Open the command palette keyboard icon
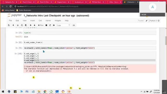The width and height of the screenshot is (167, 94). pyautogui.click(x=74, y=25)
